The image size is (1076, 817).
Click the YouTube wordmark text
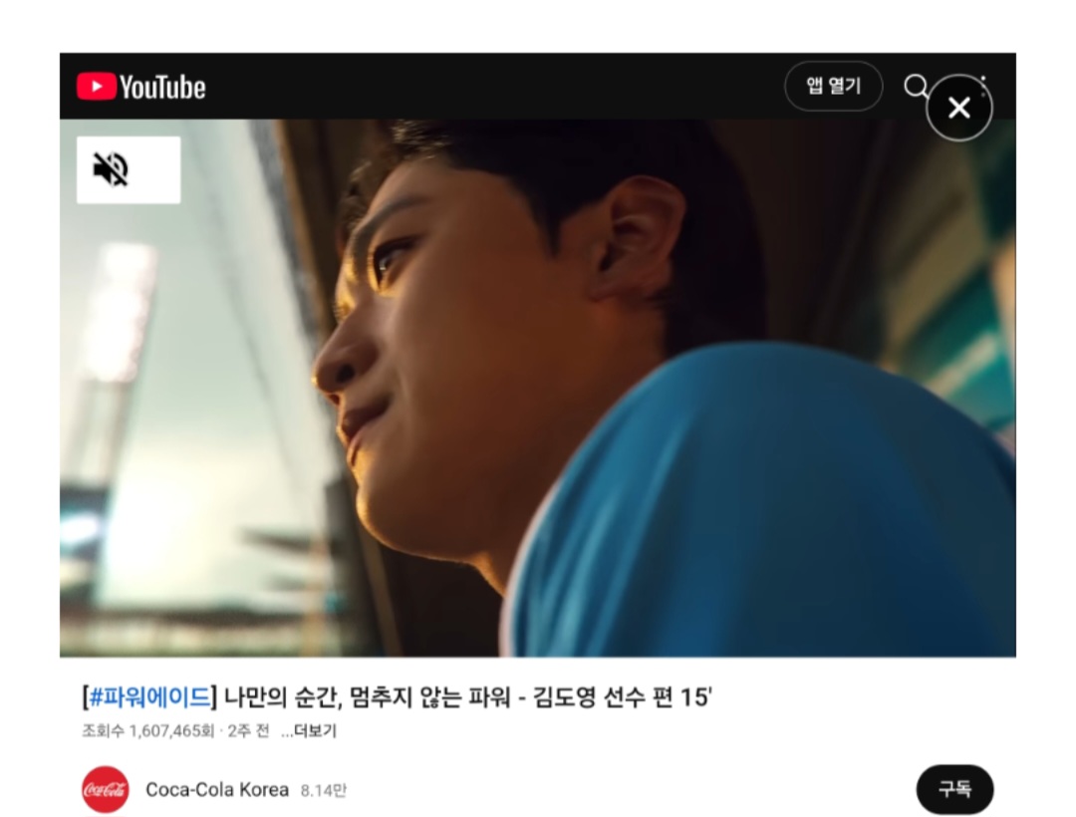[x=162, y=87]
